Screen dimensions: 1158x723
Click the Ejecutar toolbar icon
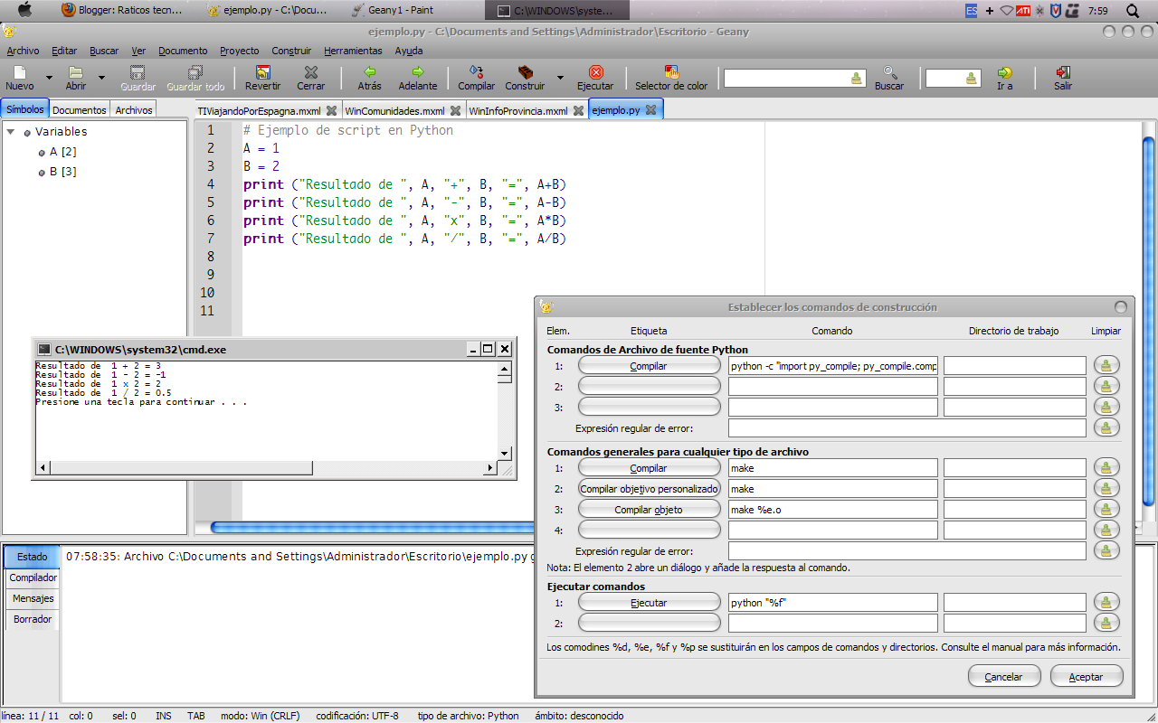[595, 73]
